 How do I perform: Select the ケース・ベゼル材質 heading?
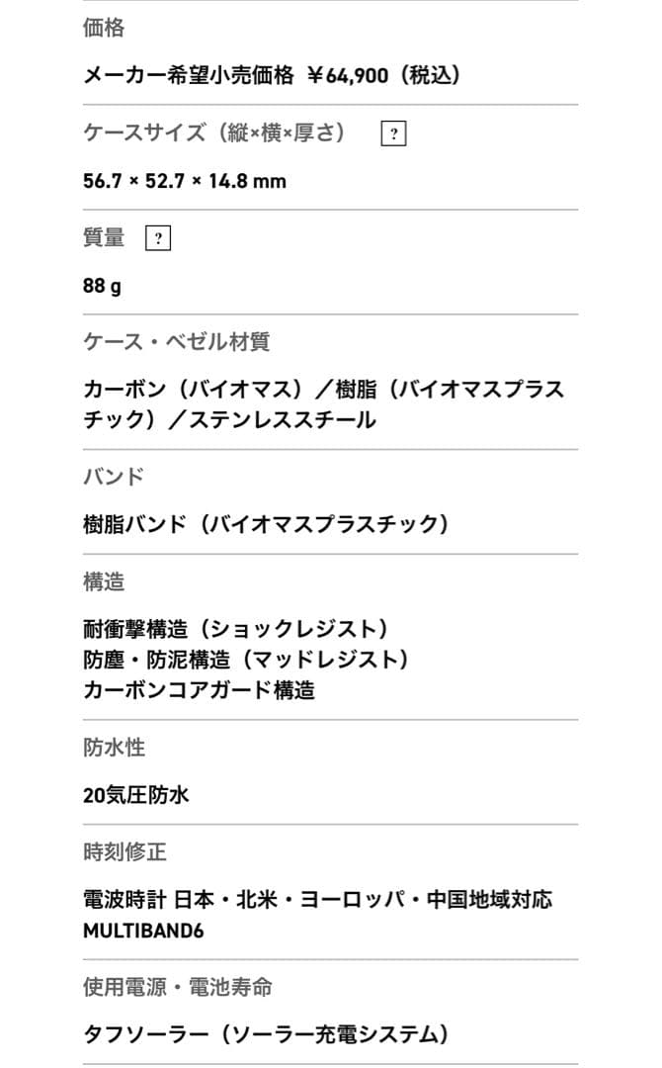click(177, 342)
